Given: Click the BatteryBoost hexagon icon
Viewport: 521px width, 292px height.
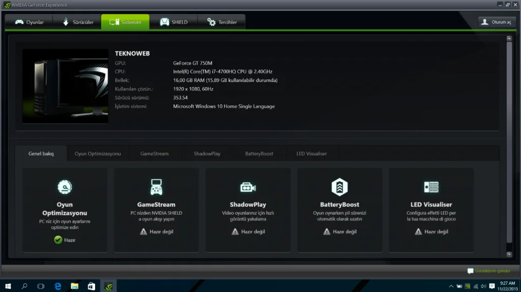Looking at the screenshot, I should click(339, 187).
